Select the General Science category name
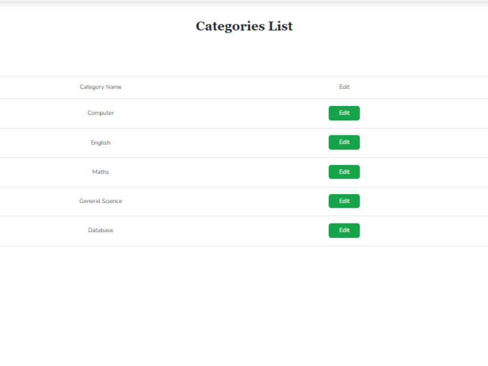488x366 pixels. (x=101, y=201)
